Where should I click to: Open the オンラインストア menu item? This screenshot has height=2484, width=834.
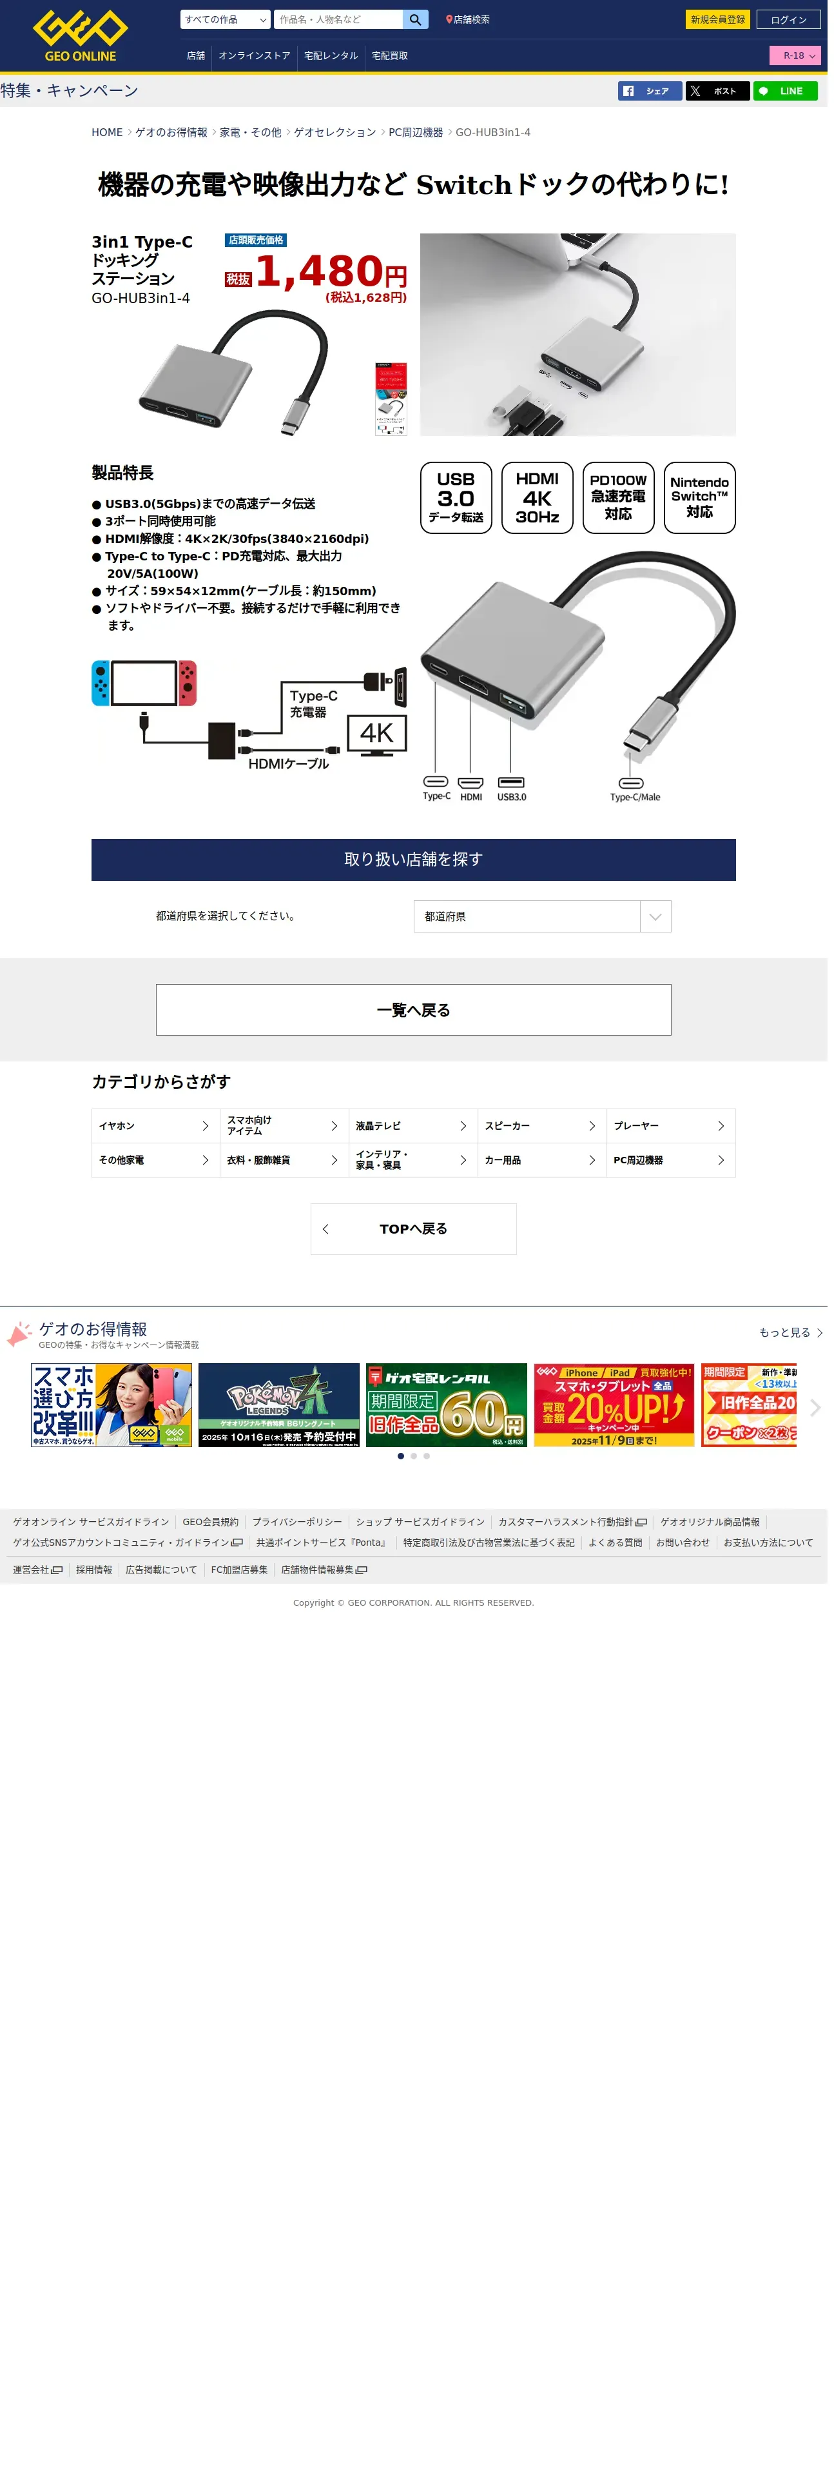(x=255, y=56)
